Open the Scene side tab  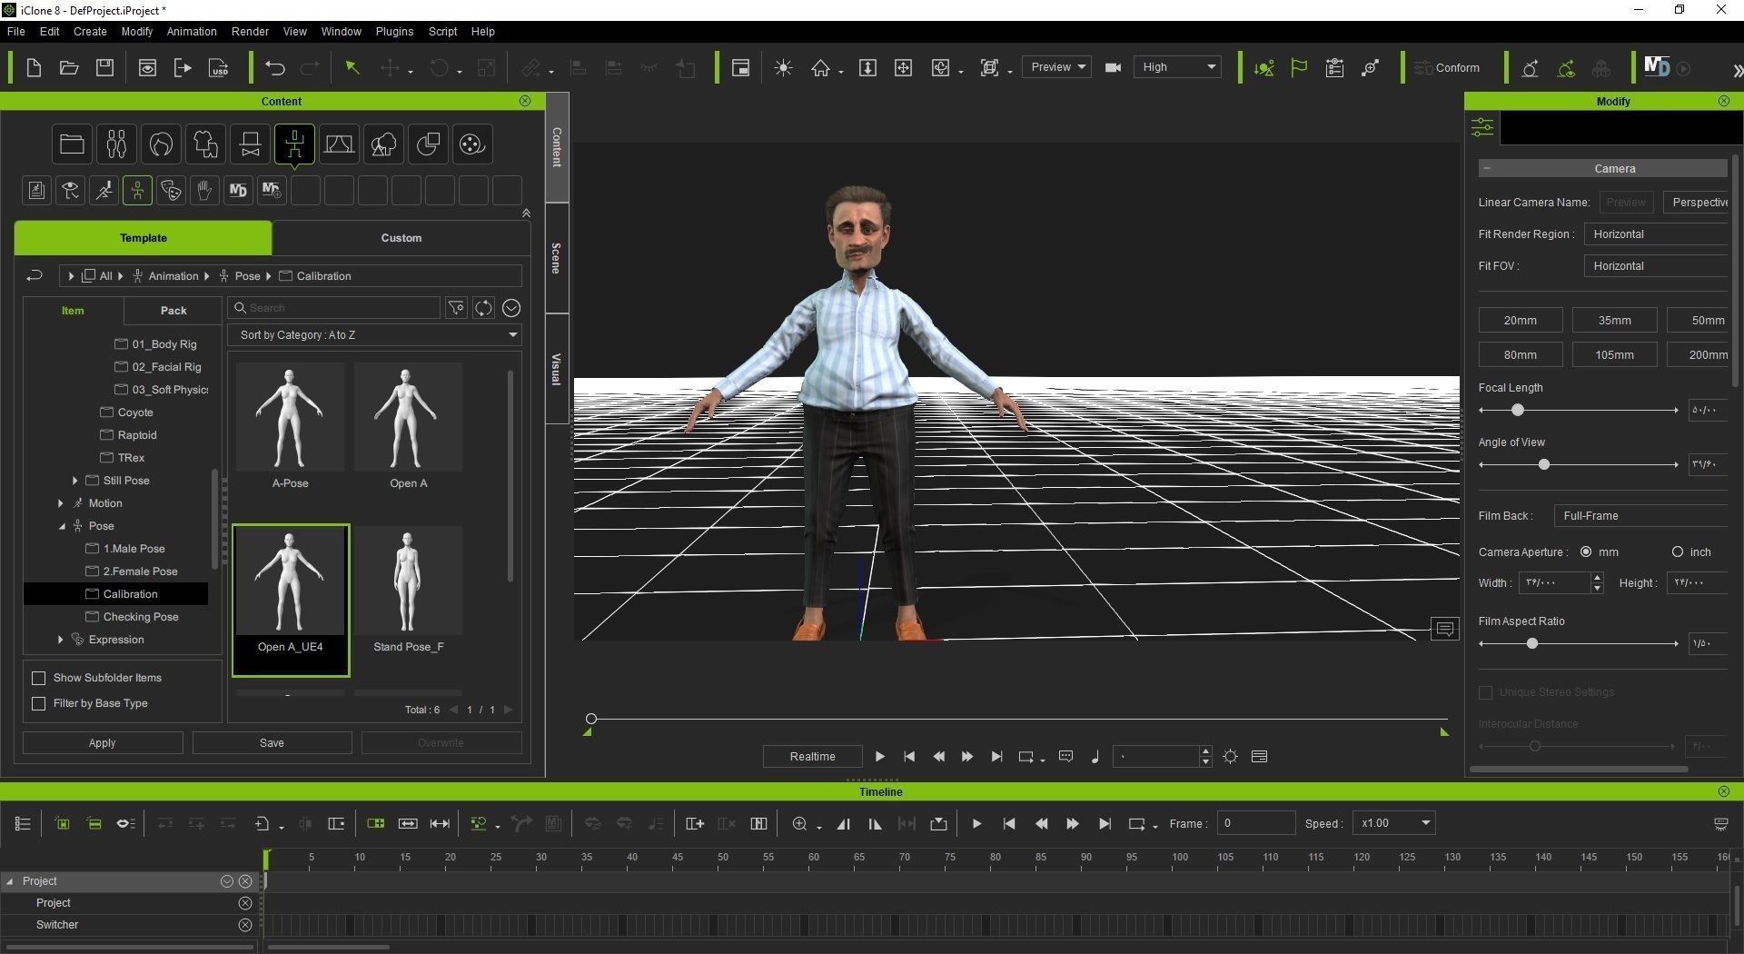557,258
